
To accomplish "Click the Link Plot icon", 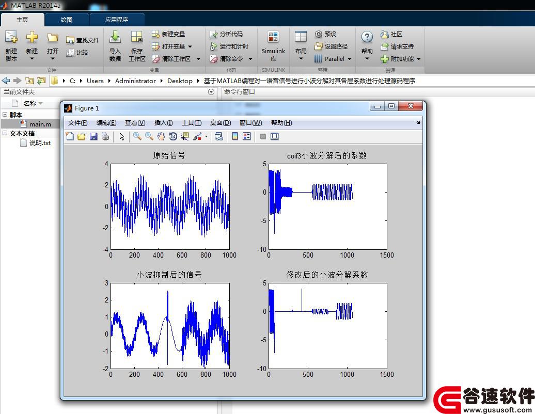I will [219, 136].
